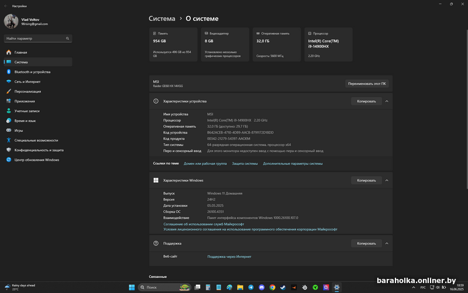The width and height of the screenshot is (468, 293).
Task: Open Соглашение об использовании служб Майкрософт
Action: click(x=204, y=224)
